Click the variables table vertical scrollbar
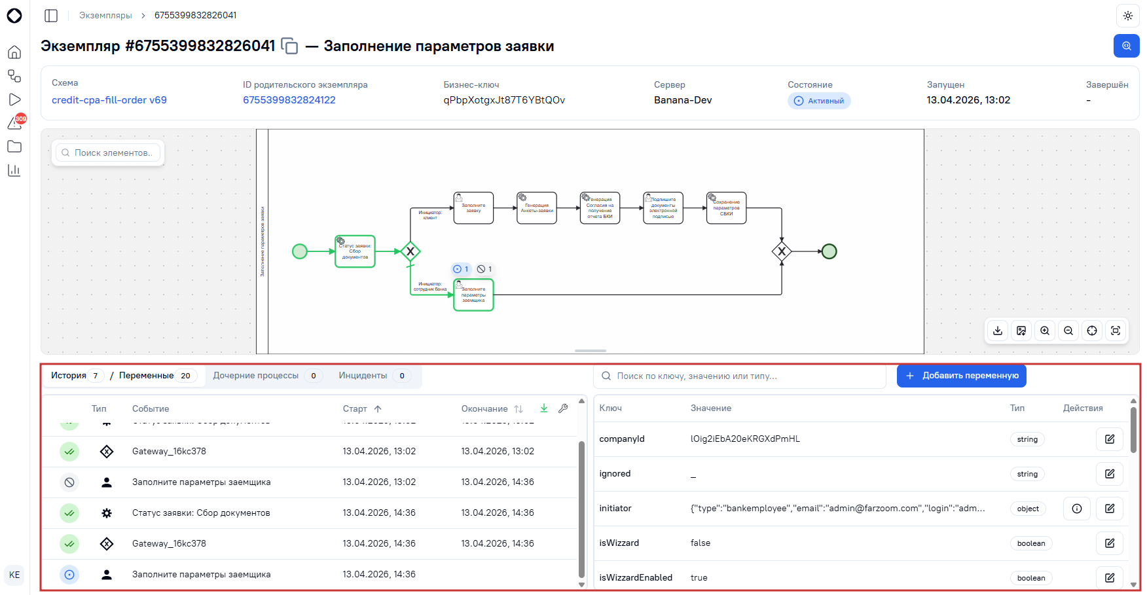 pos(1133,430)
